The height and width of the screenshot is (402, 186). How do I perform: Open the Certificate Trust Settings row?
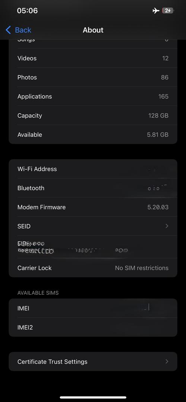click(93, 361)
